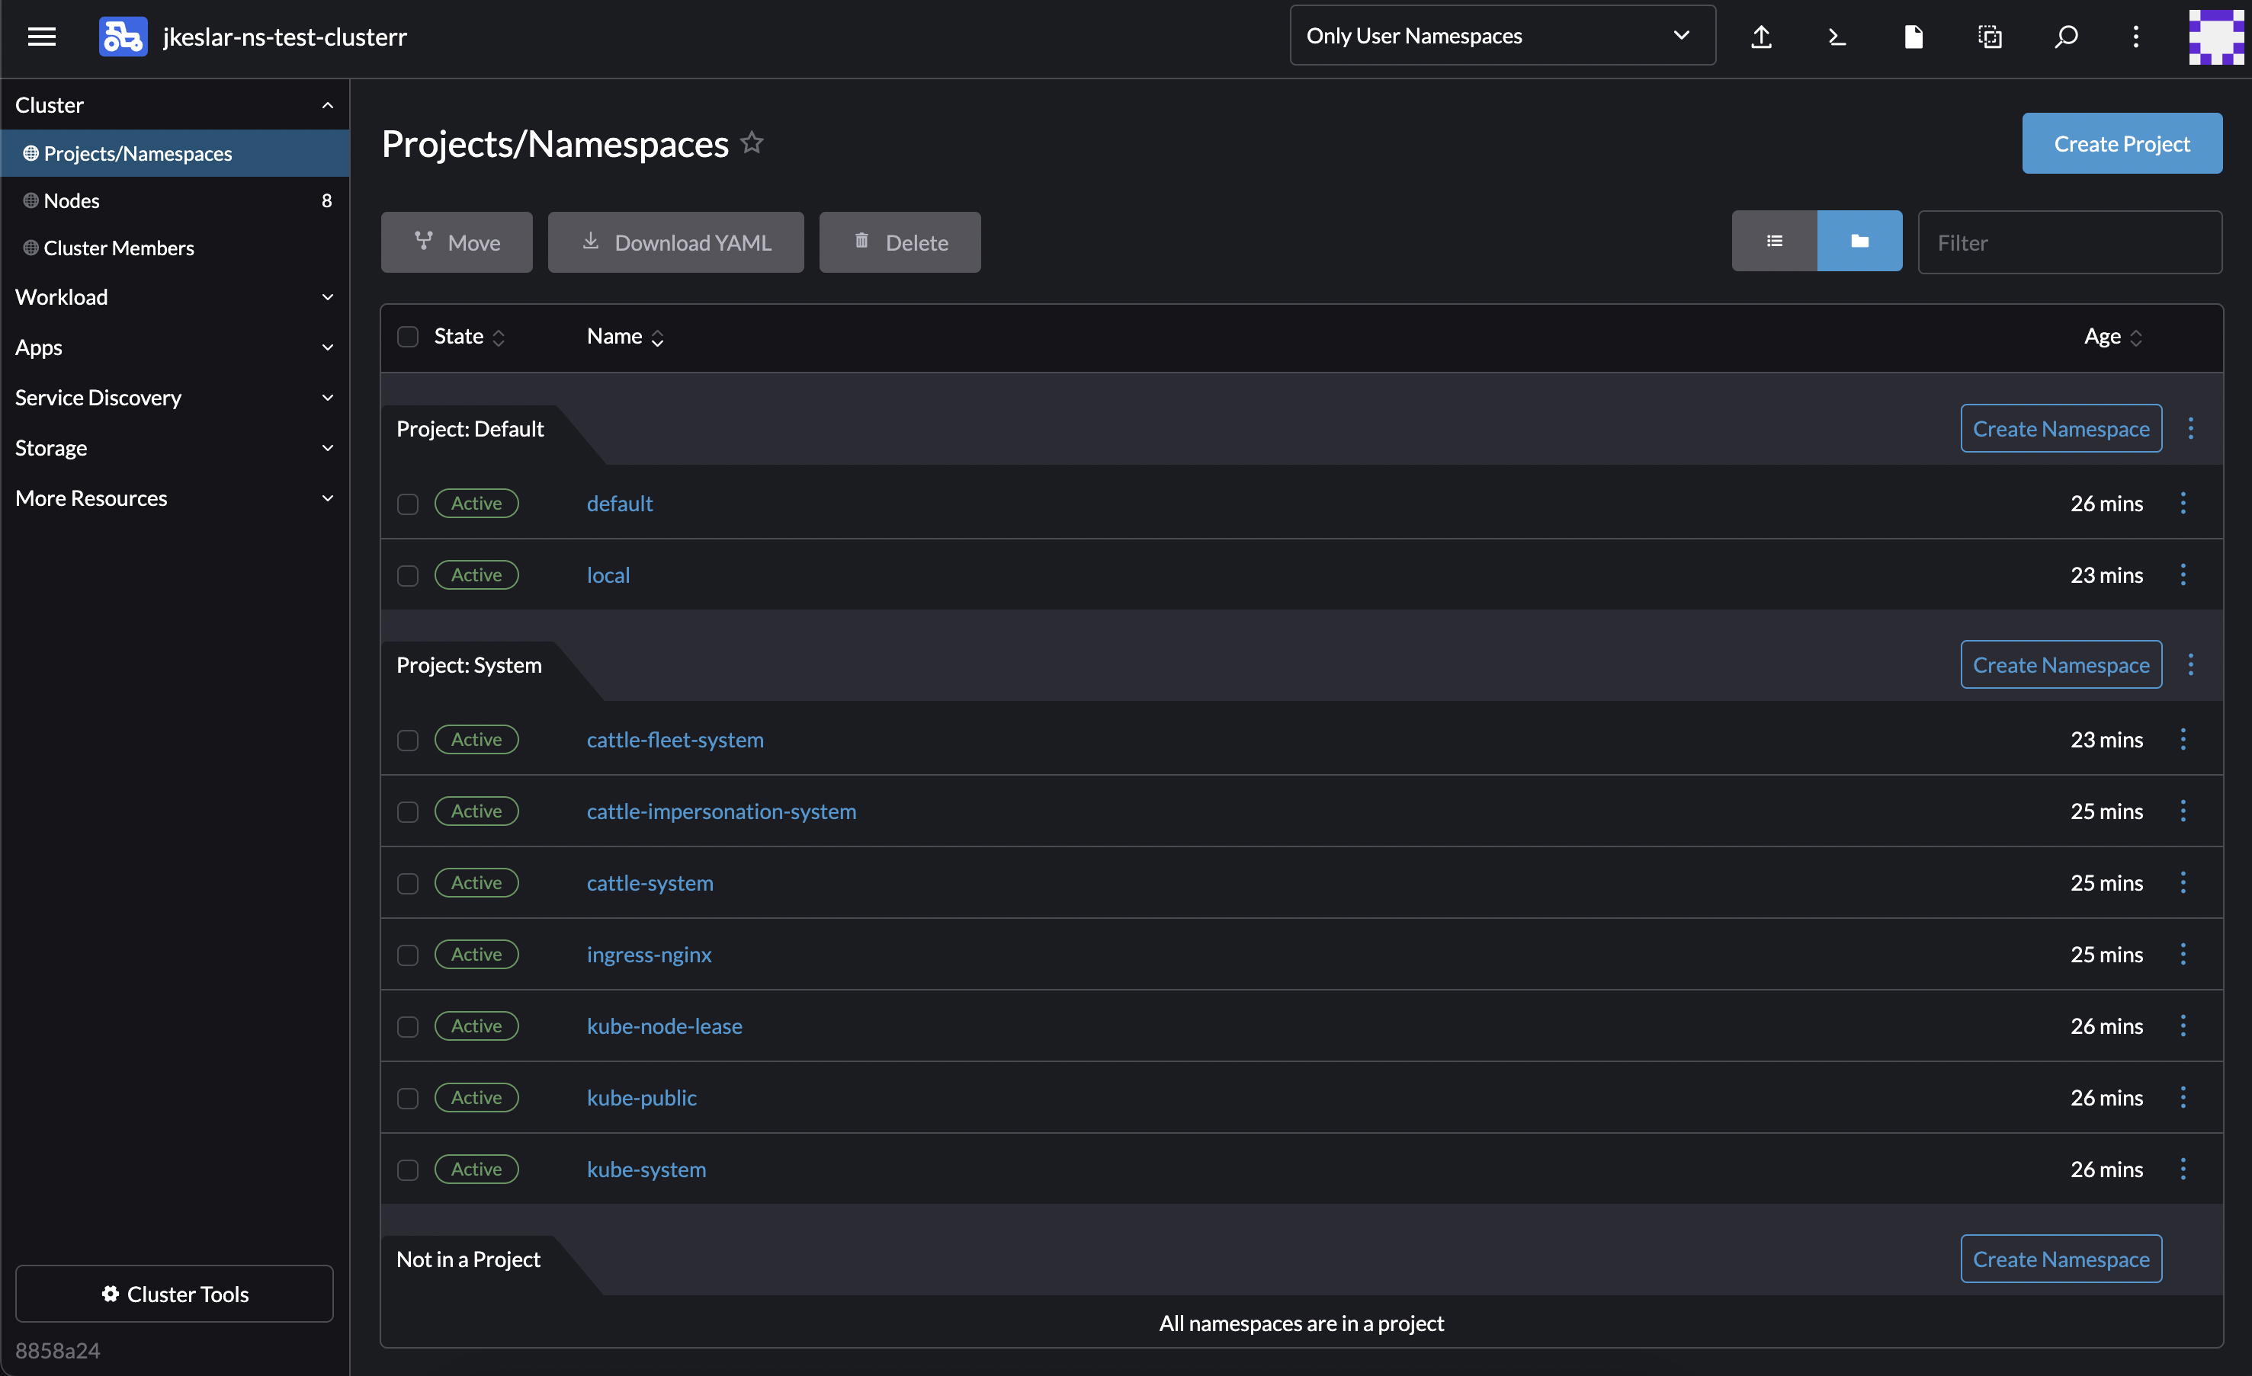This screenshot has width=2252, height=1376.
Task: Open the Import YAML tool in header
Action: pyautogui.click(x=1761, y=37)
